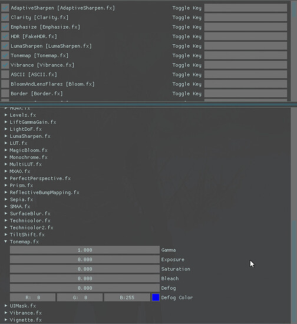Select the 'HDR [FakeHDR.fx]' label
This screenshot has height=324, width=297.
pyautogui.click(x=34, y=37)
